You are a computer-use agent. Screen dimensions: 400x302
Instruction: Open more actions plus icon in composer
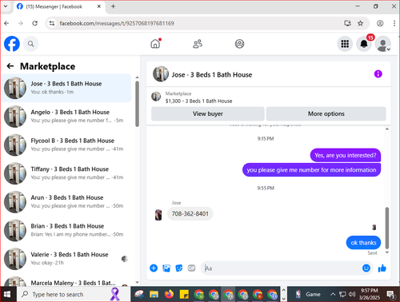pyautogui.click(x=154, y=268)
